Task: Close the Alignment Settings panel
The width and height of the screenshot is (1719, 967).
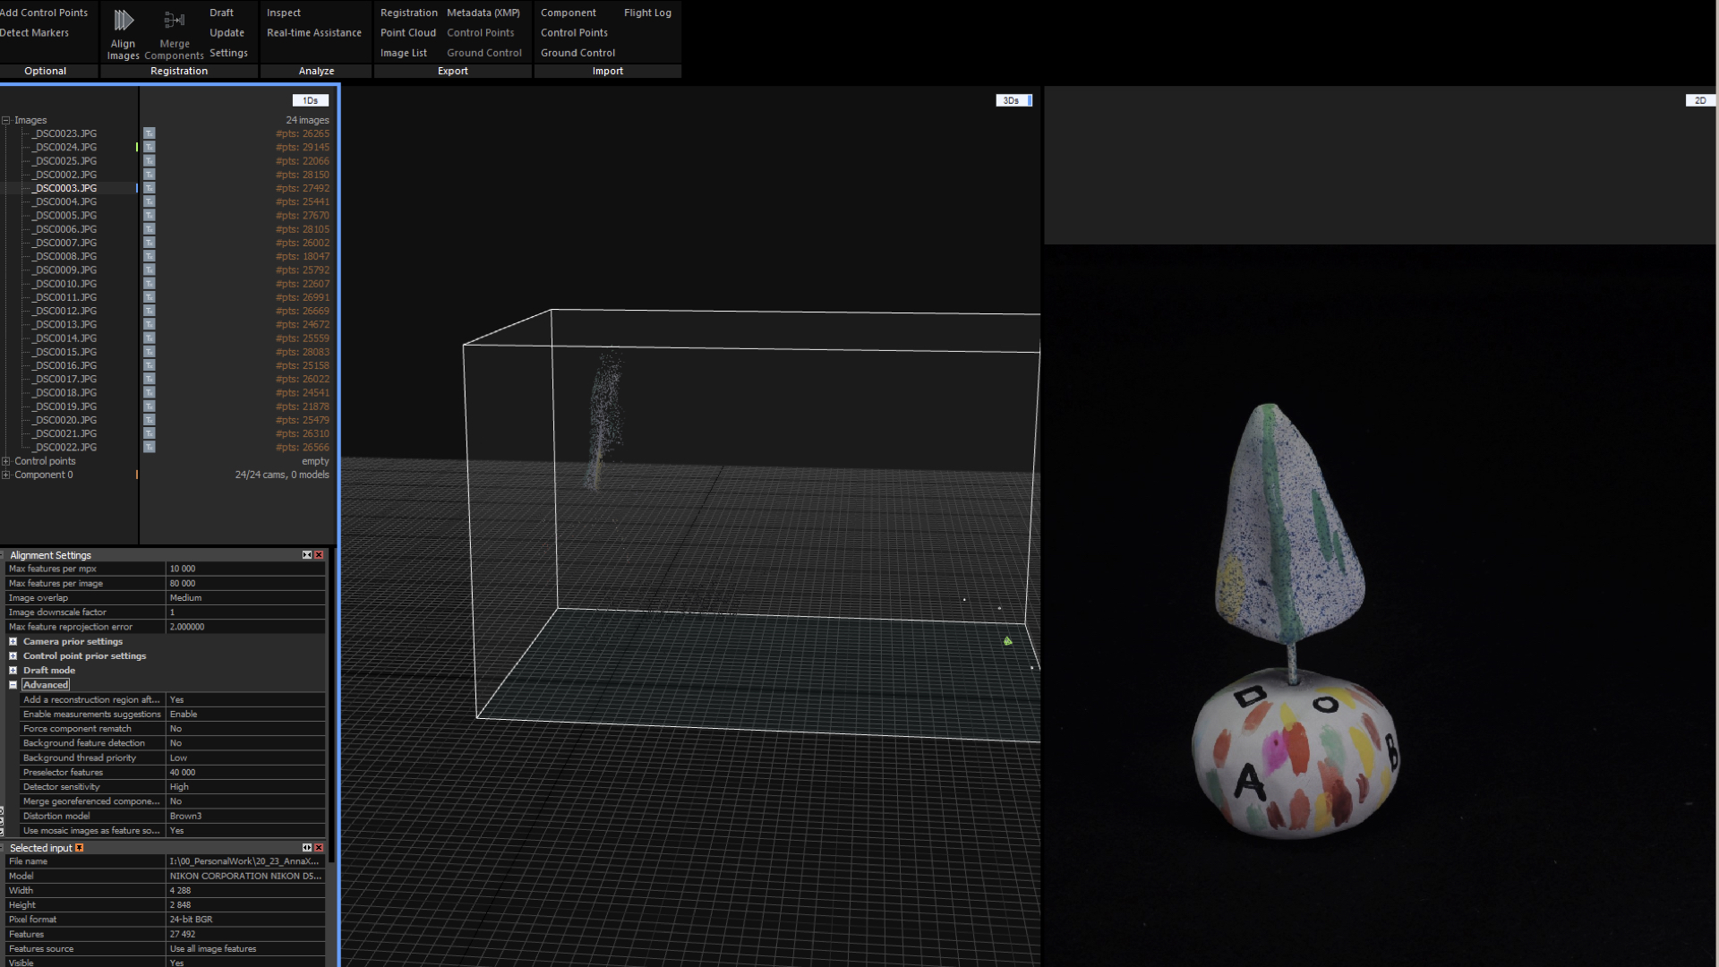Action: pos(319,555)
